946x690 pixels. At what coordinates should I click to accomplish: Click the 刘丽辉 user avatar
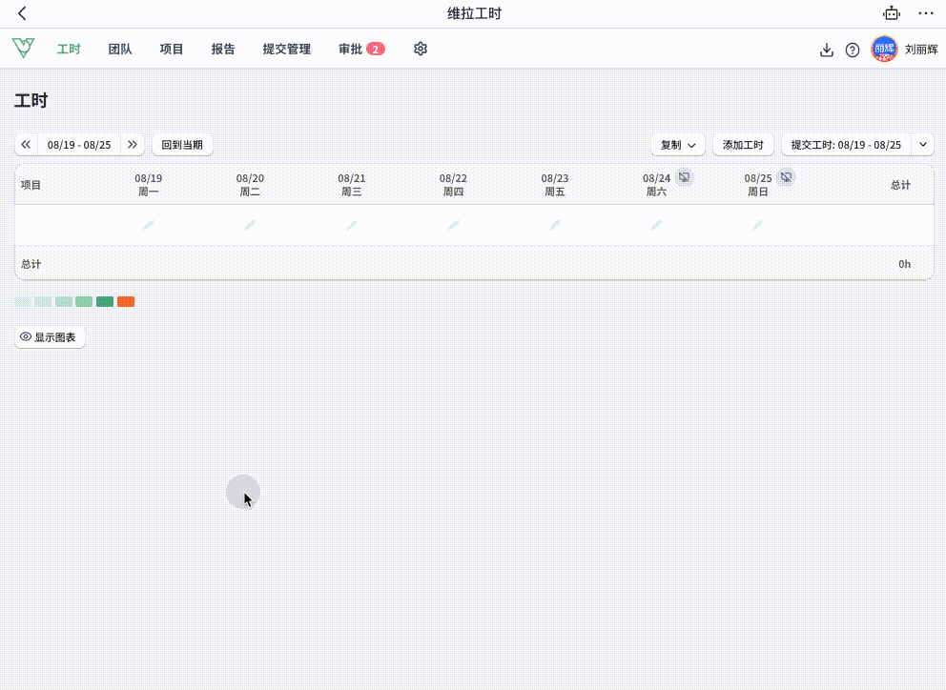pyautogui.click(x=884, y=49)
